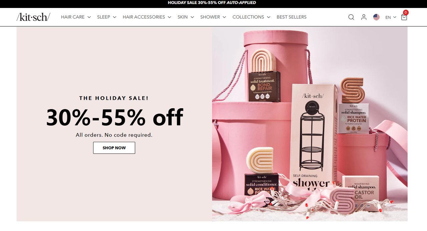This screenshot has width=427, height=231.
Task: Expand the Sleep menu chevron
Action: pos(114,17)
